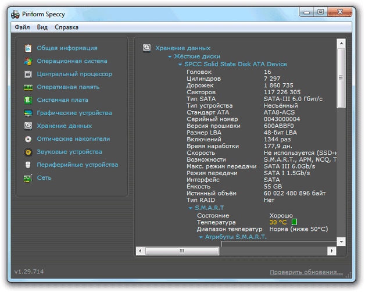The image size is (365, 292).
Task: Collapse the SPCC Solid State Disk node
Action: [x=180, y=65]
